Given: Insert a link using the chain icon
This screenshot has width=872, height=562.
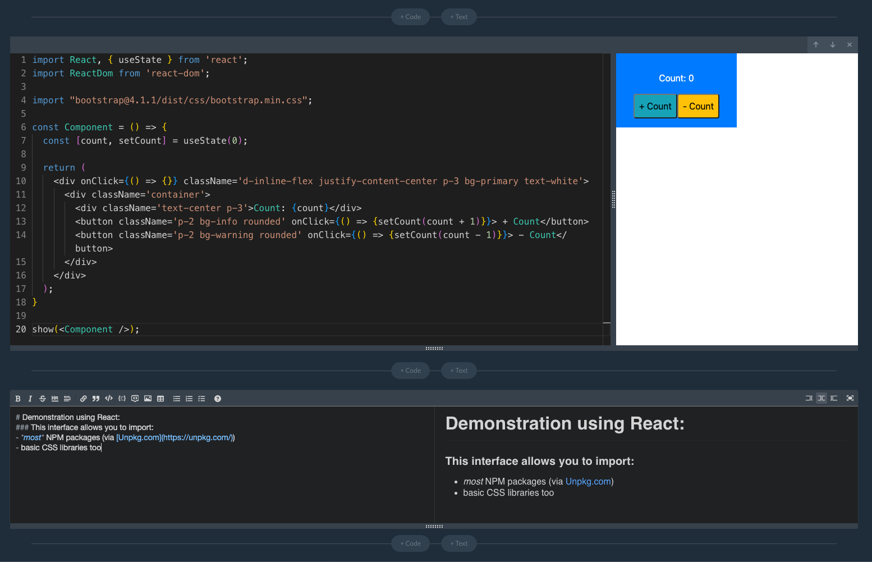Looking at the screenshot, I should click(84, 399).
